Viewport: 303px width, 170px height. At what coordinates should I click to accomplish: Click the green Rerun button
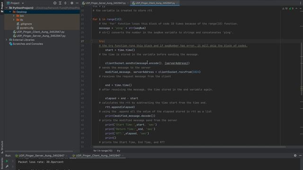7,161
